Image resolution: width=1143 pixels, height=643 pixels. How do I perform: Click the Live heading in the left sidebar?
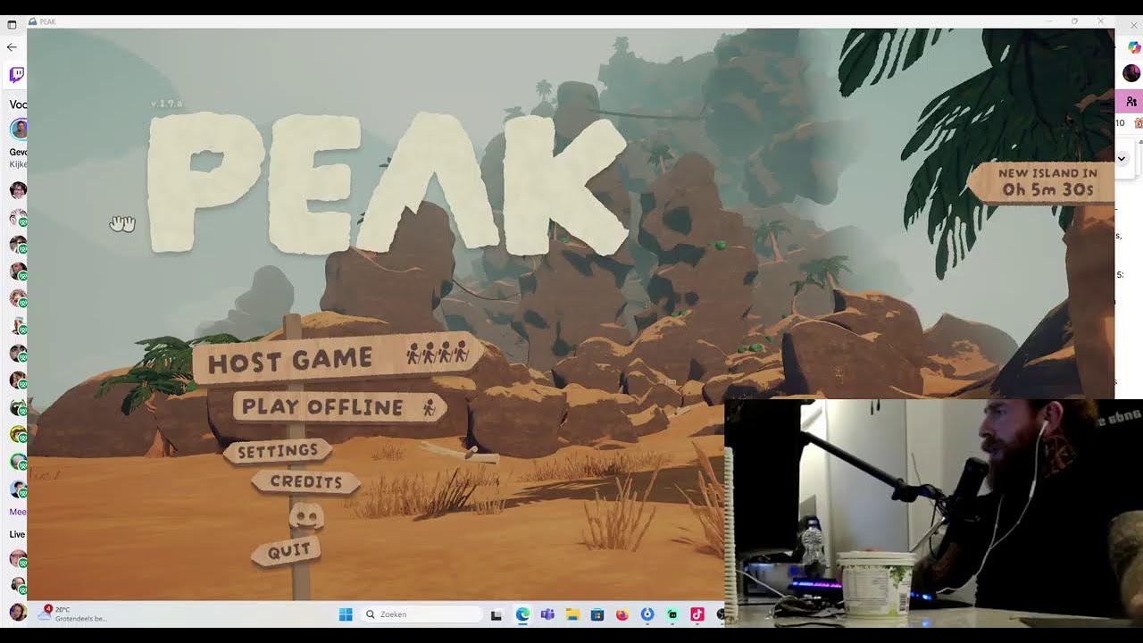click(x=17, y=534)
